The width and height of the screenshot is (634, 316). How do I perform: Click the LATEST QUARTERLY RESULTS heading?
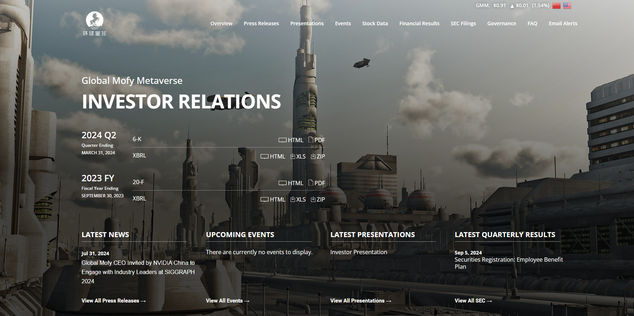point(505,235)
